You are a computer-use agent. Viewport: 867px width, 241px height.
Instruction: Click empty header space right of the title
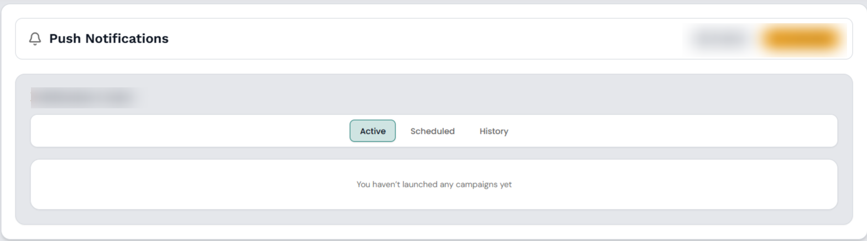click(x=420, y=39)
